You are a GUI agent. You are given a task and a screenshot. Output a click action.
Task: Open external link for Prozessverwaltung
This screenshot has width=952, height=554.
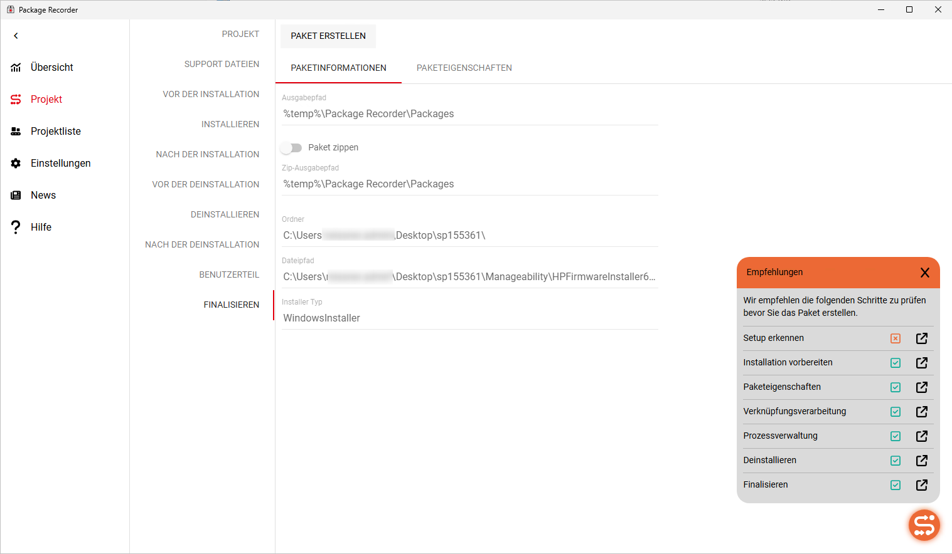pyautogui.click(x=921, y=436)
